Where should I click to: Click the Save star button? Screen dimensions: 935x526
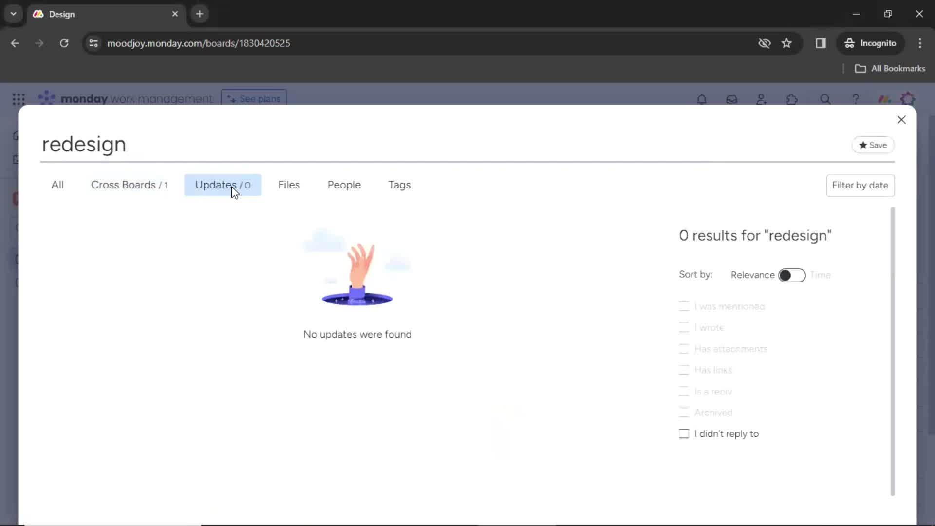tap(873, 145)
